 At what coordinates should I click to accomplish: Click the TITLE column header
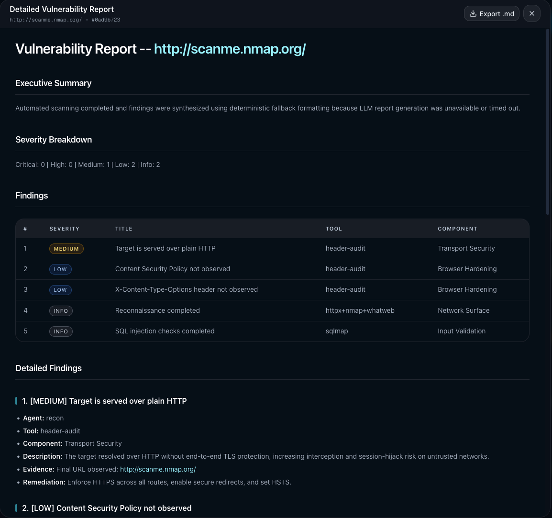(123, 229)
